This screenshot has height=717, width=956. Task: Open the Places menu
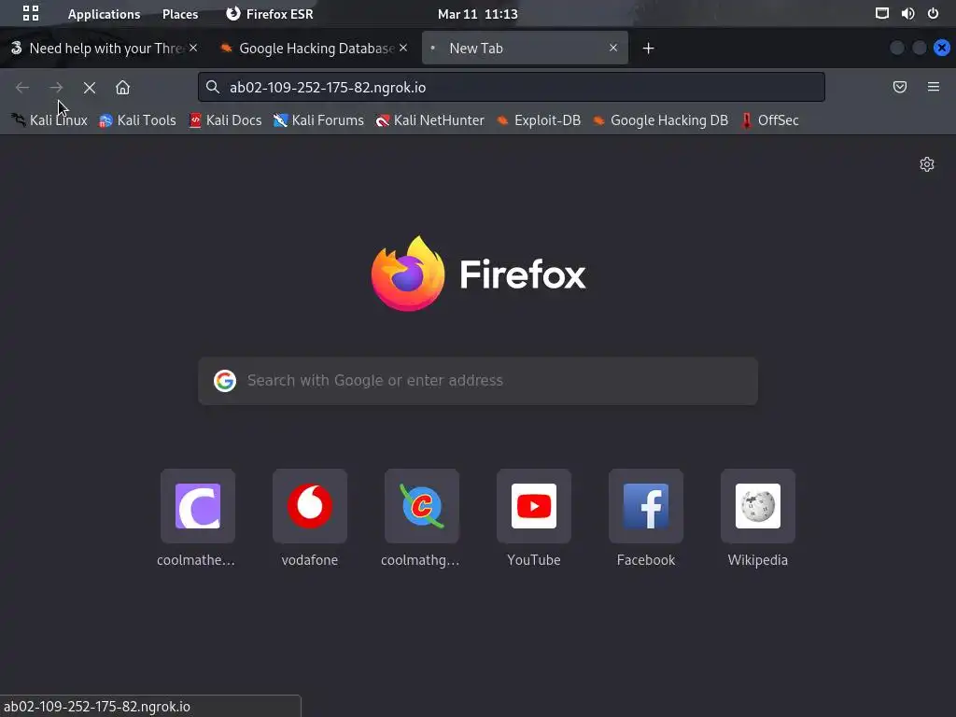[x=180, y=14]
